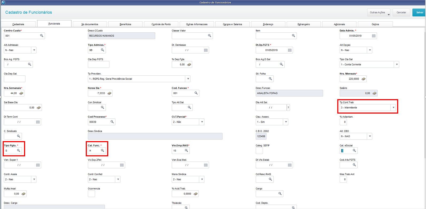Switch to the Estrangeiro tab
This screenshot has width=426, height=209.
tap(304, 24)
